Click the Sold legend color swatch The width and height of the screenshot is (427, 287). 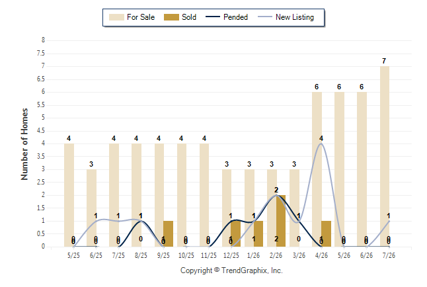[171, 17]
